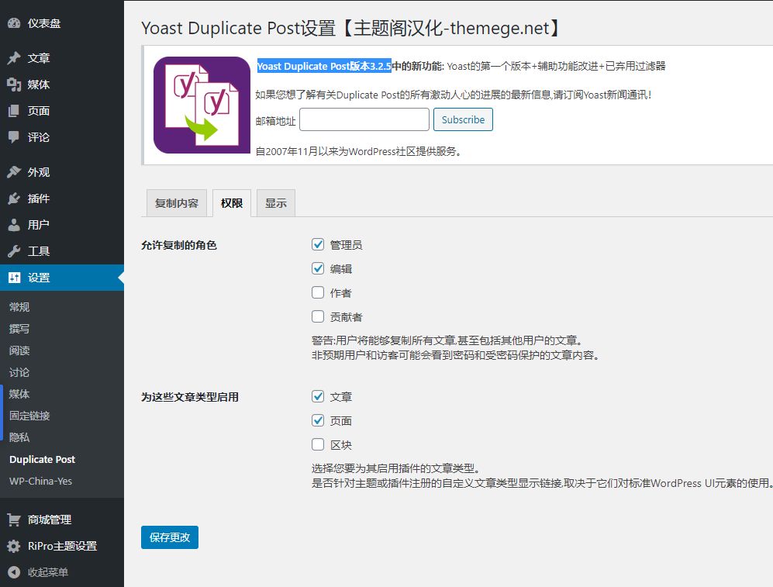The height and width of the screenshot is (587, 773).
Task: Switch to the 复制内容 tab
Action: tap(177, 203)
